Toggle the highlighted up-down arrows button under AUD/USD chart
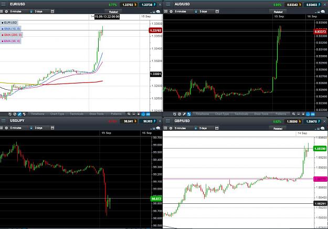328x229 pixels. (189, 114)
